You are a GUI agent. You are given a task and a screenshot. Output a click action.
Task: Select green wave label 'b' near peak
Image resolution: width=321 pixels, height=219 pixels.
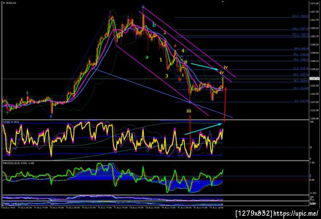click(x=154, y=25)
